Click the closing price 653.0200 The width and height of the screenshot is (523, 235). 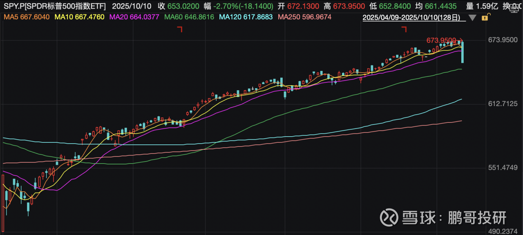tap(183, 7)
